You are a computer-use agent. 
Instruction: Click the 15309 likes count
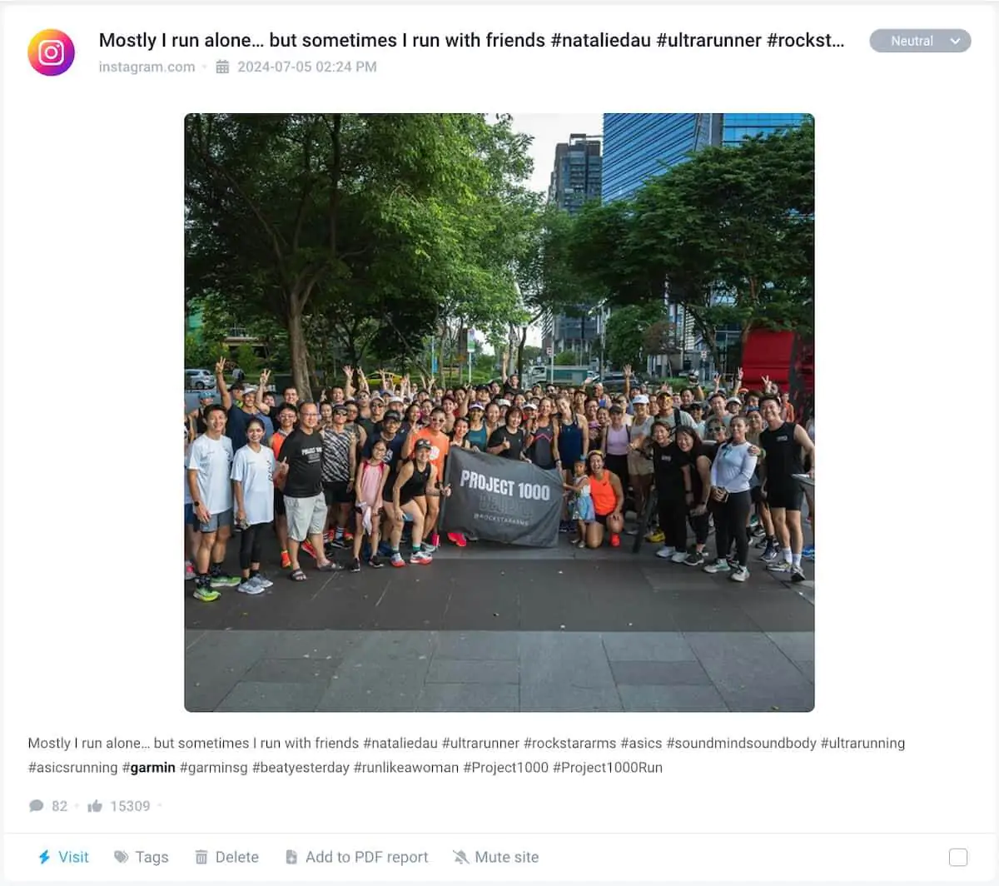(x=130, y=806)
